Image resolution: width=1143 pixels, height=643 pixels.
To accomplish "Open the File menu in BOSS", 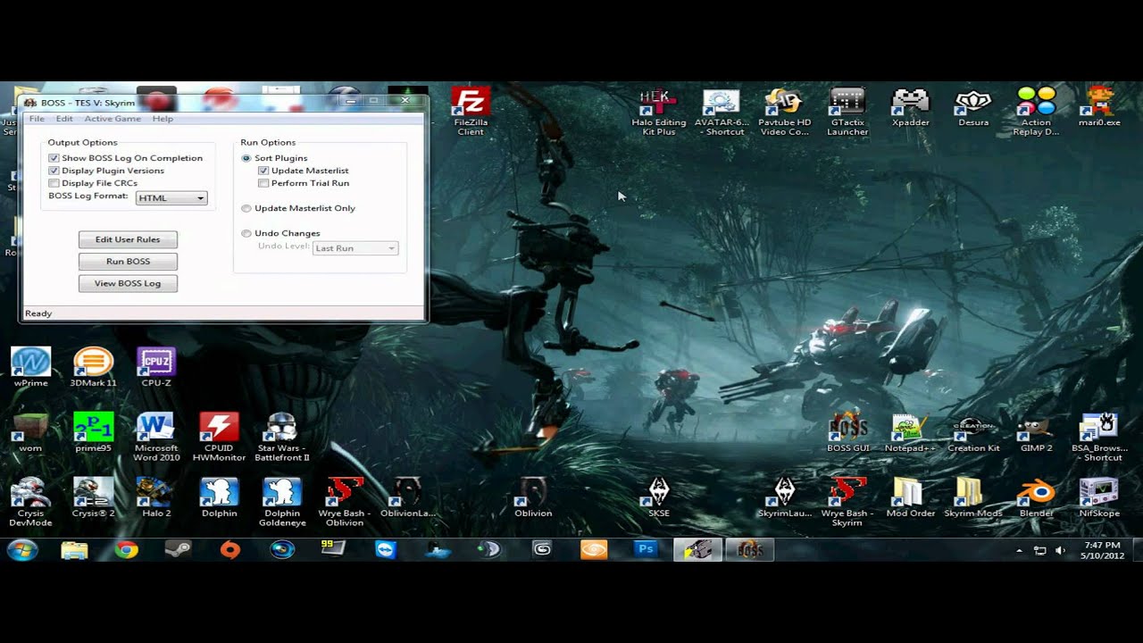I will coord(37,119).
